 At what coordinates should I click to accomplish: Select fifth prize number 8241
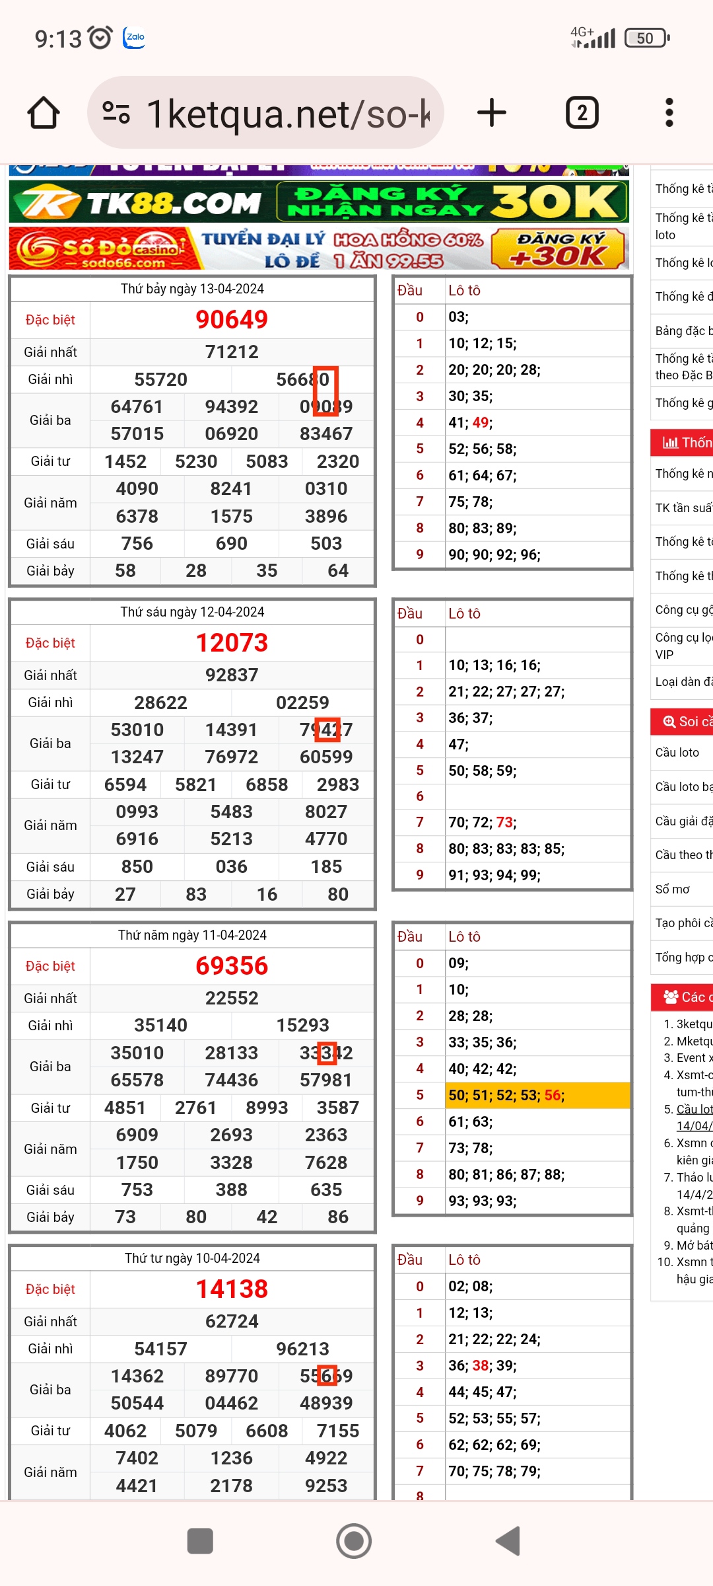[x=232, y=489]
